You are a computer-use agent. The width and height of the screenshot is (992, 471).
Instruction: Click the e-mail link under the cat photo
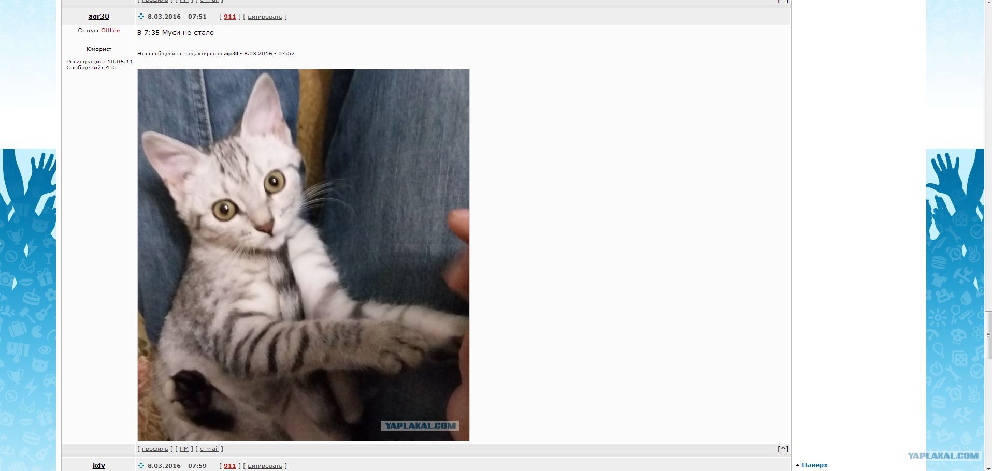[x=209, y=449]
